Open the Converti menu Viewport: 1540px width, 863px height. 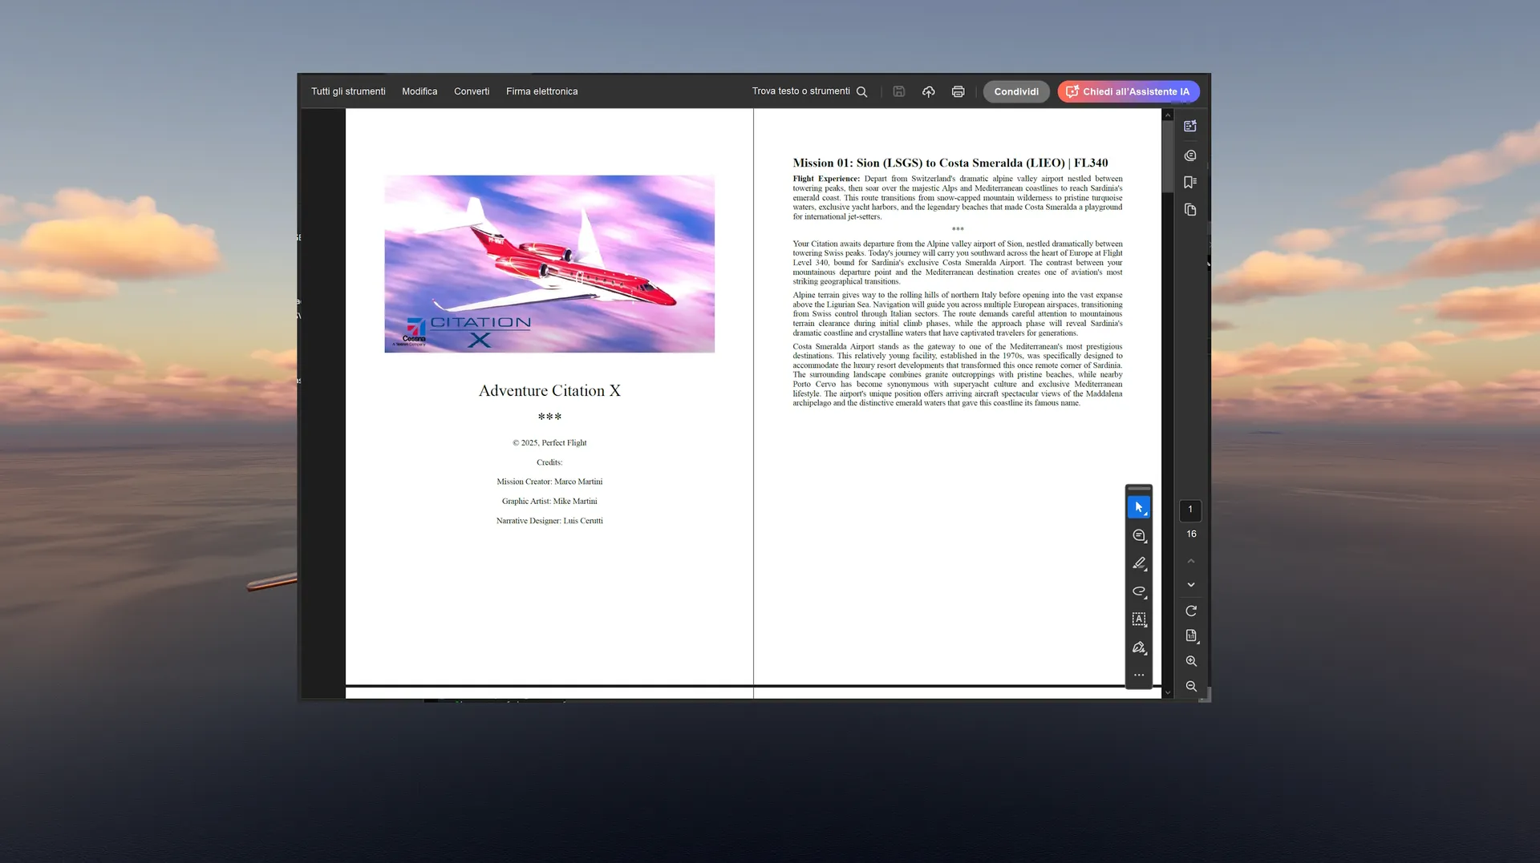[472, 91]
